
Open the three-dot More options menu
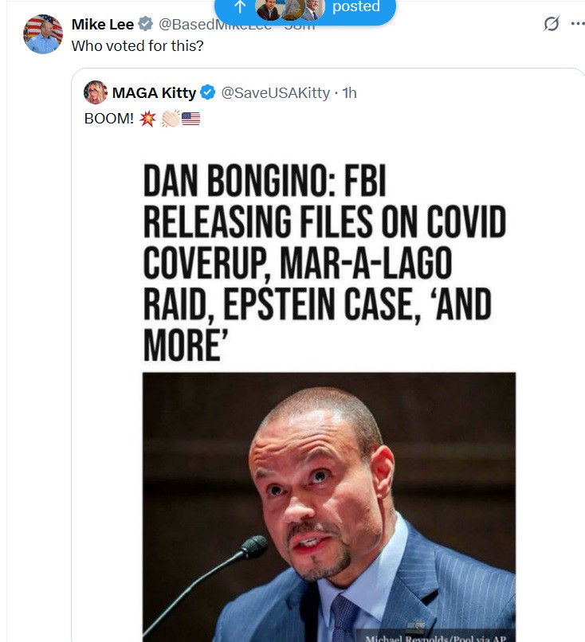[x=578, y=23]
